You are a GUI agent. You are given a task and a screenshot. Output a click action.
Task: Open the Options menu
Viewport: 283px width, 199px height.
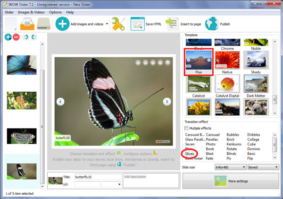pos(55,12)
